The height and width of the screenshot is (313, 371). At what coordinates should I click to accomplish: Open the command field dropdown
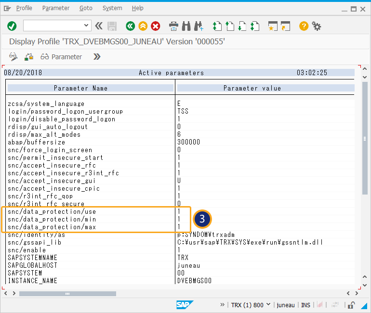coord(86,26)
